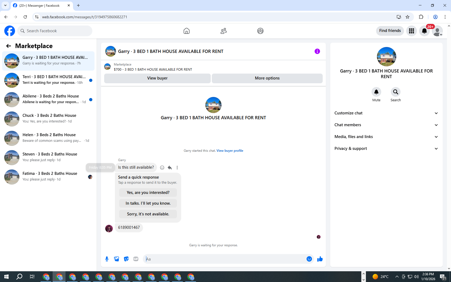451x282 pixels.
Task: Open Windows taskbar search
Action: (19, 277)
